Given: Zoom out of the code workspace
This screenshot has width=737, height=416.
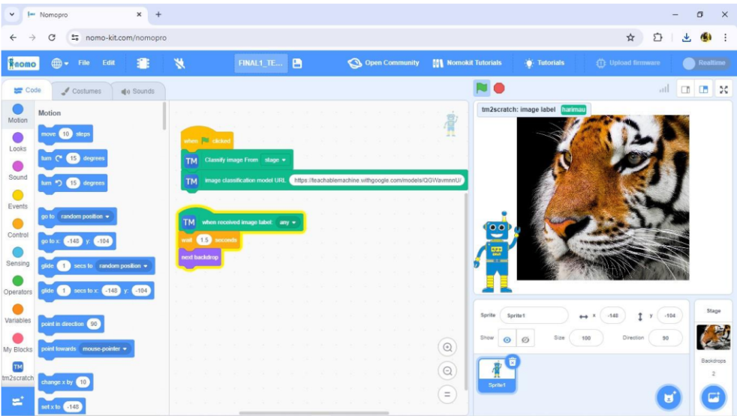Looking at the screenshot, I should 448,371.
